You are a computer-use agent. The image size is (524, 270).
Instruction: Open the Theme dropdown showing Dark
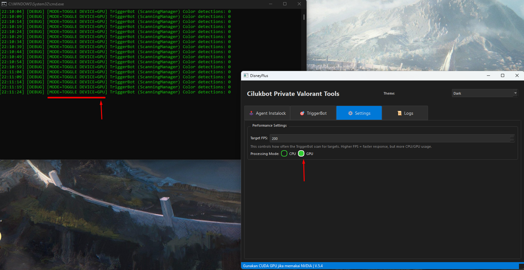(x=482, y=93)
